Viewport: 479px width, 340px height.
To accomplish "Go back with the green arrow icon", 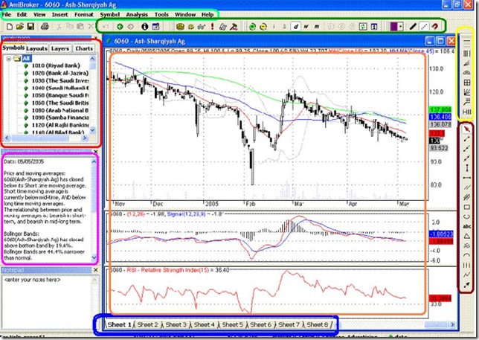I will click(x=120, y=27).
